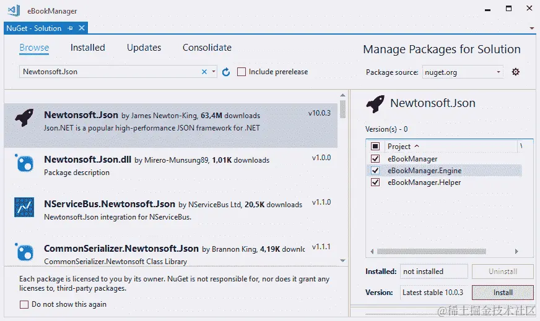
Task: Check Do not show this again
Action: [x=24, y=304]
